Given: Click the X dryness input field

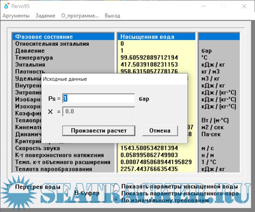Looking at the screenshot, I should (x=98, y=111).
